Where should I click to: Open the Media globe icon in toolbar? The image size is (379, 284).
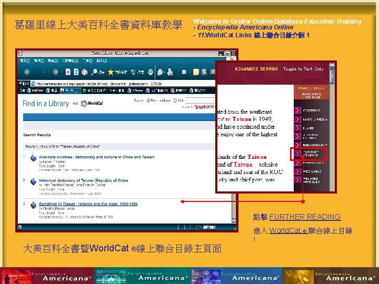click(133, 72)
